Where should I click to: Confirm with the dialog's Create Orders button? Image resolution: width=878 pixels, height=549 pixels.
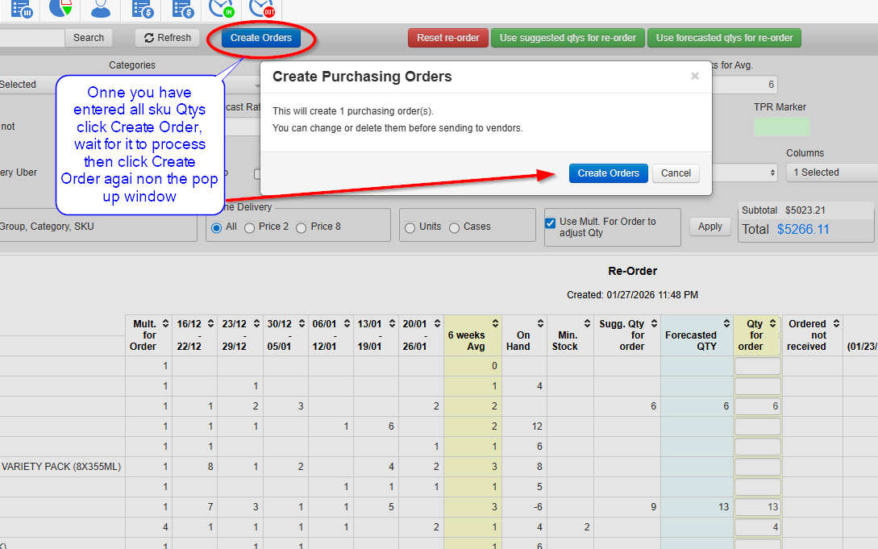pyautogui.click(x=608, y=173)
